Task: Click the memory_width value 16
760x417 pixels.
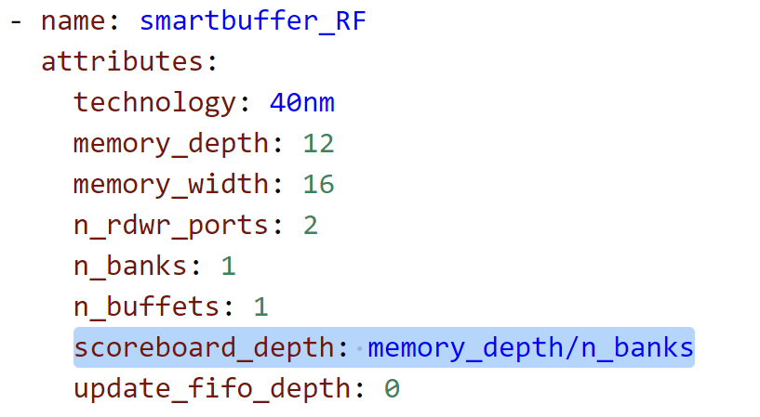Action: coord(318,184)
